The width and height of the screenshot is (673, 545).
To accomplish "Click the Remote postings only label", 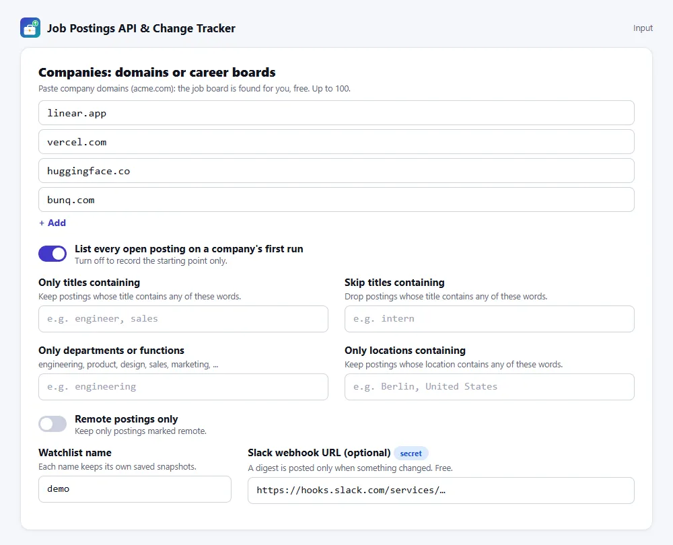I will tap(127, 419).
